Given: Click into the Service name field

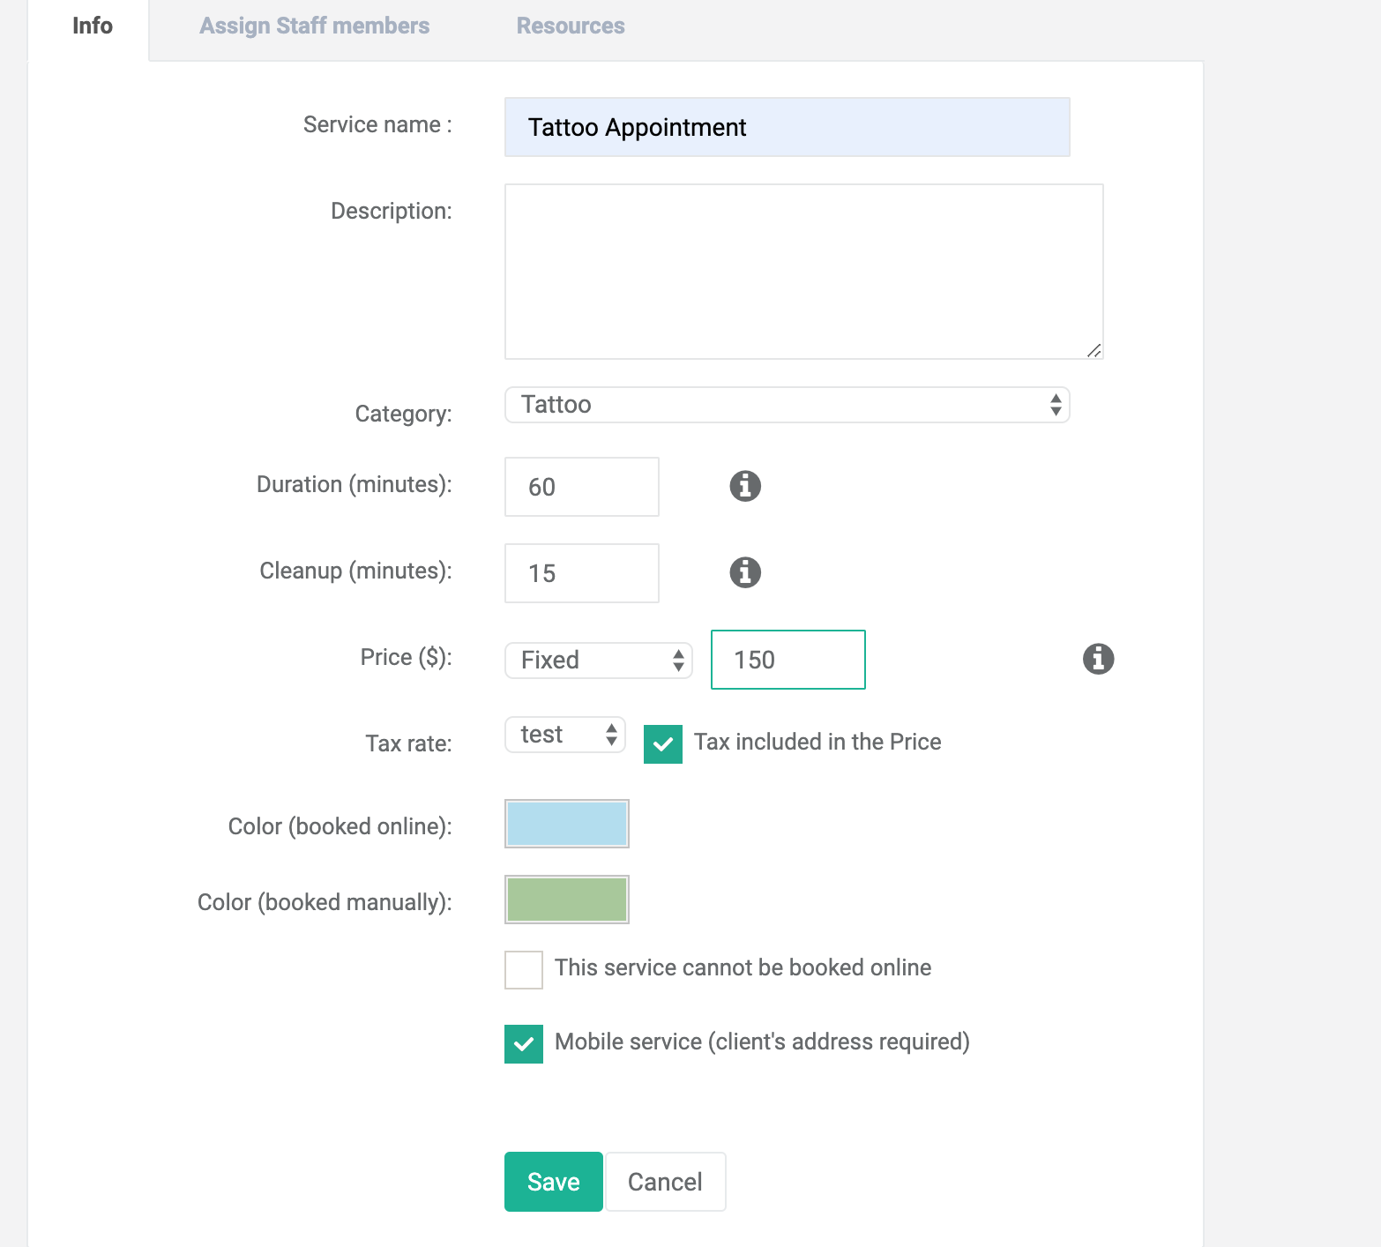Looking at the screenshot, I should [788, 127].
